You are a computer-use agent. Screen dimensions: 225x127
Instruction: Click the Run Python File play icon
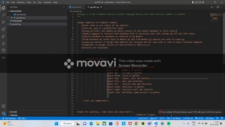212,7
